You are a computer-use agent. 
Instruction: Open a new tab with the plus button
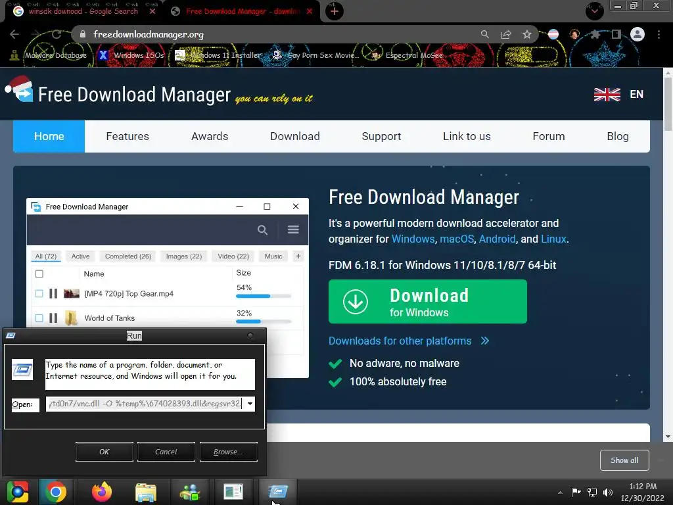click(335, 11)
